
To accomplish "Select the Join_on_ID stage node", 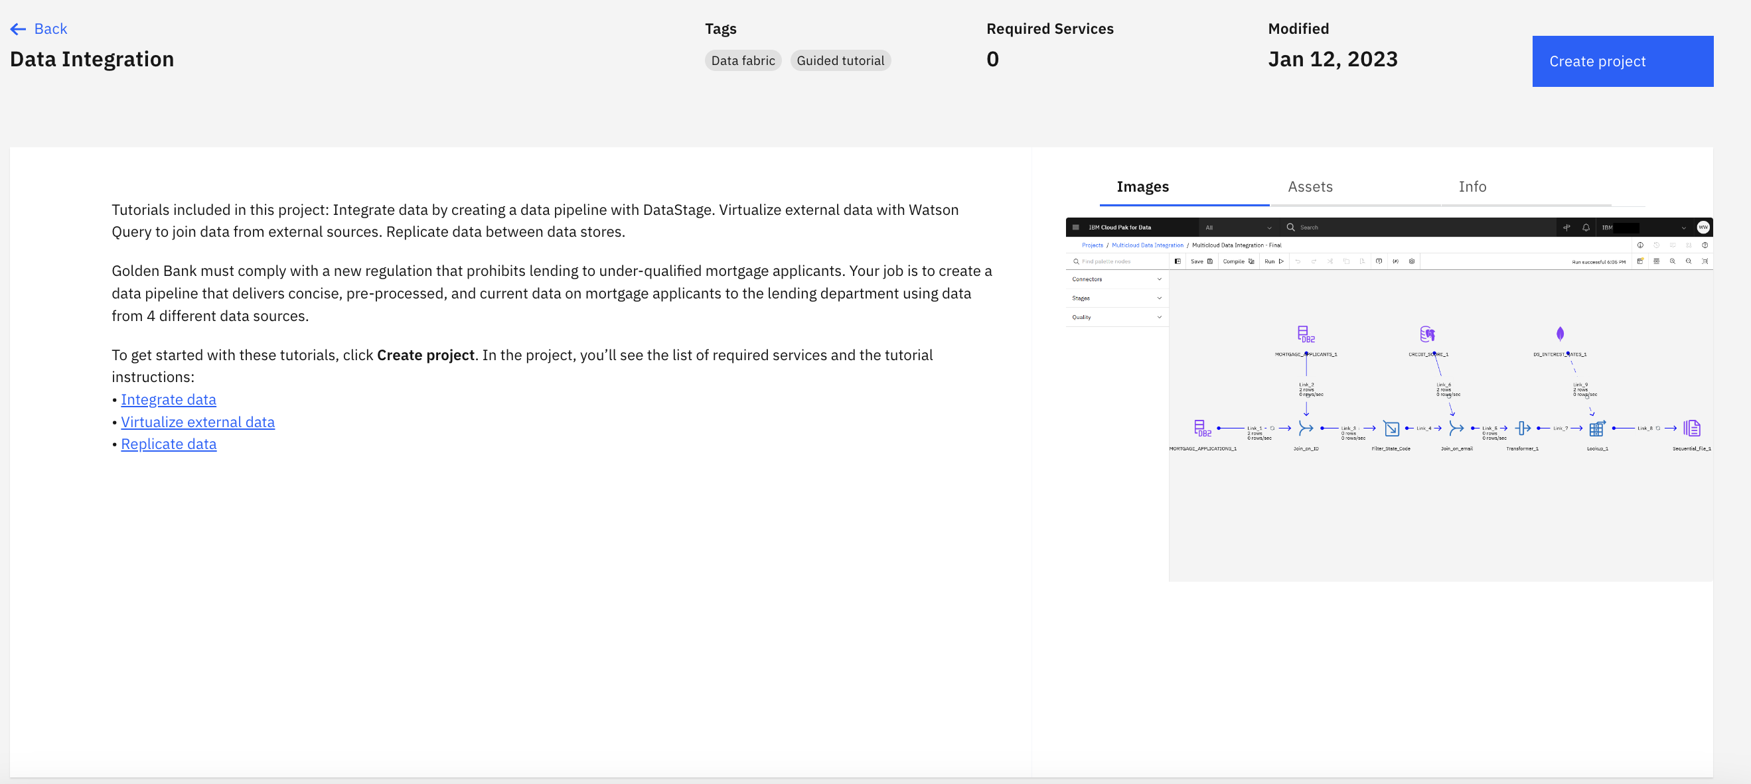I will click(x=1306, y=428).
